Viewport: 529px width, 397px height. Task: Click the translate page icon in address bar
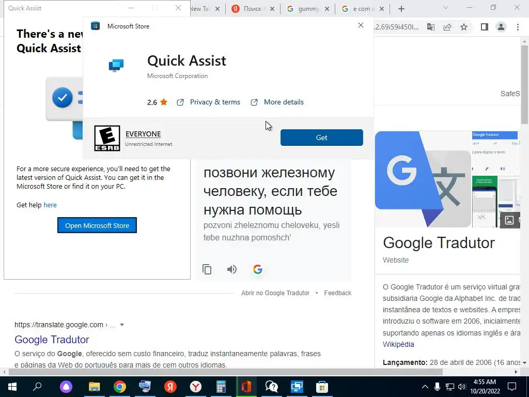[431, 27]
